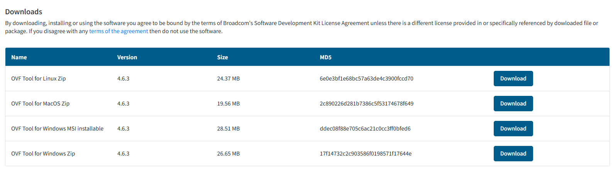The height and width of the screenshot is (174, 613).
Task: Click the Size column header
Action: [222, 57]
